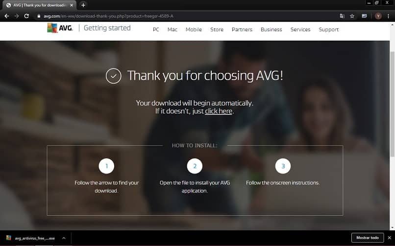The width and height of the screenshot is (395, 246).
Task: Click the AVG logo
Action: 60,28
